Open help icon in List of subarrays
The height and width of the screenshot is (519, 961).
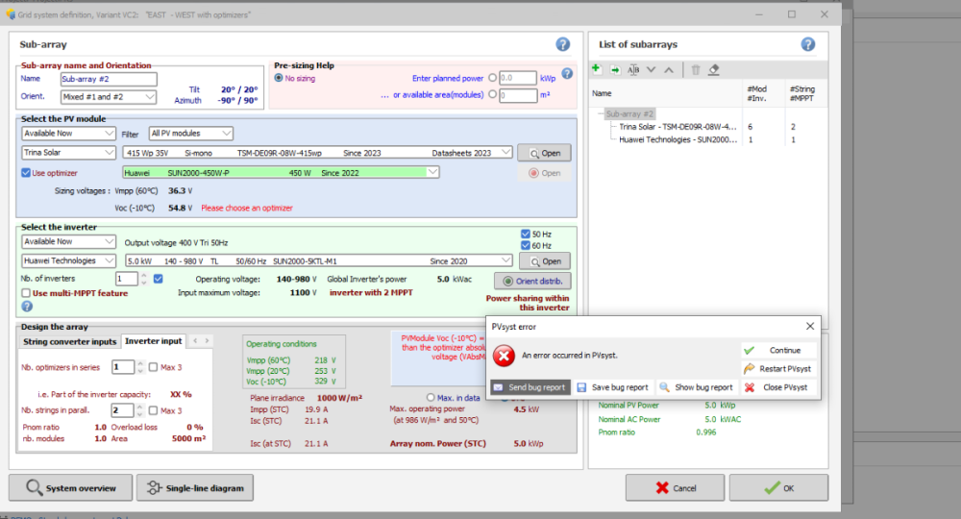point(808,44)
